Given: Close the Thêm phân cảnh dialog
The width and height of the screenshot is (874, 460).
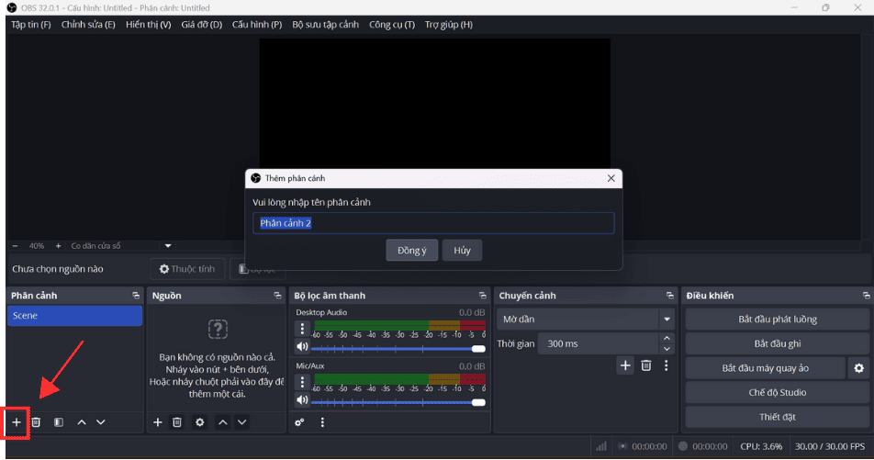Looking at the screenshot, I should point(611,178).
